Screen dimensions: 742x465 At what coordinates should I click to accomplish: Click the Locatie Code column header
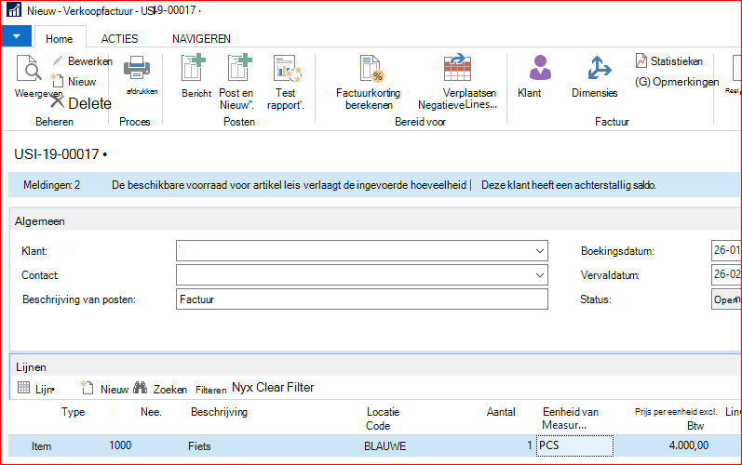(x=383, y=418)
